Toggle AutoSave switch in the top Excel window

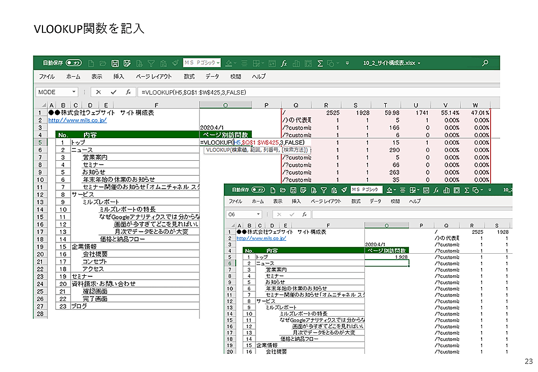(74, 63)
